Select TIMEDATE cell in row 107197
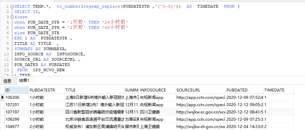 [278, 112]
